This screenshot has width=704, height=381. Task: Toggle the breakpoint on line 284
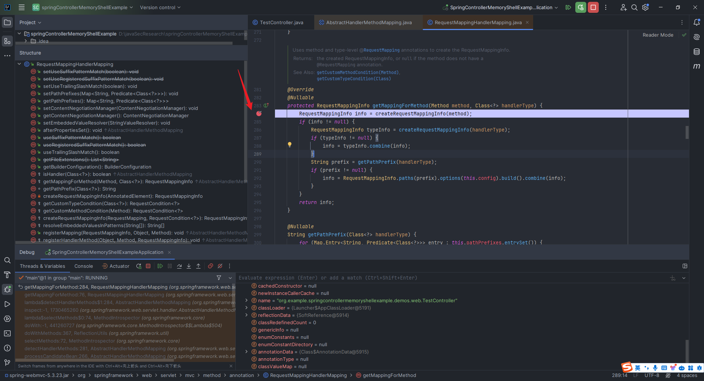pyautogui.click(x=259, y=114)
